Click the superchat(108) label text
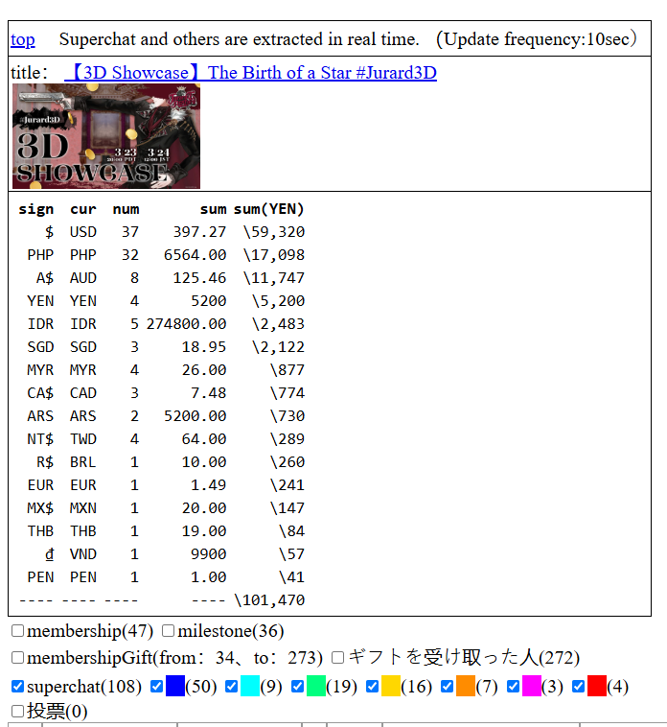 [84, 687]
